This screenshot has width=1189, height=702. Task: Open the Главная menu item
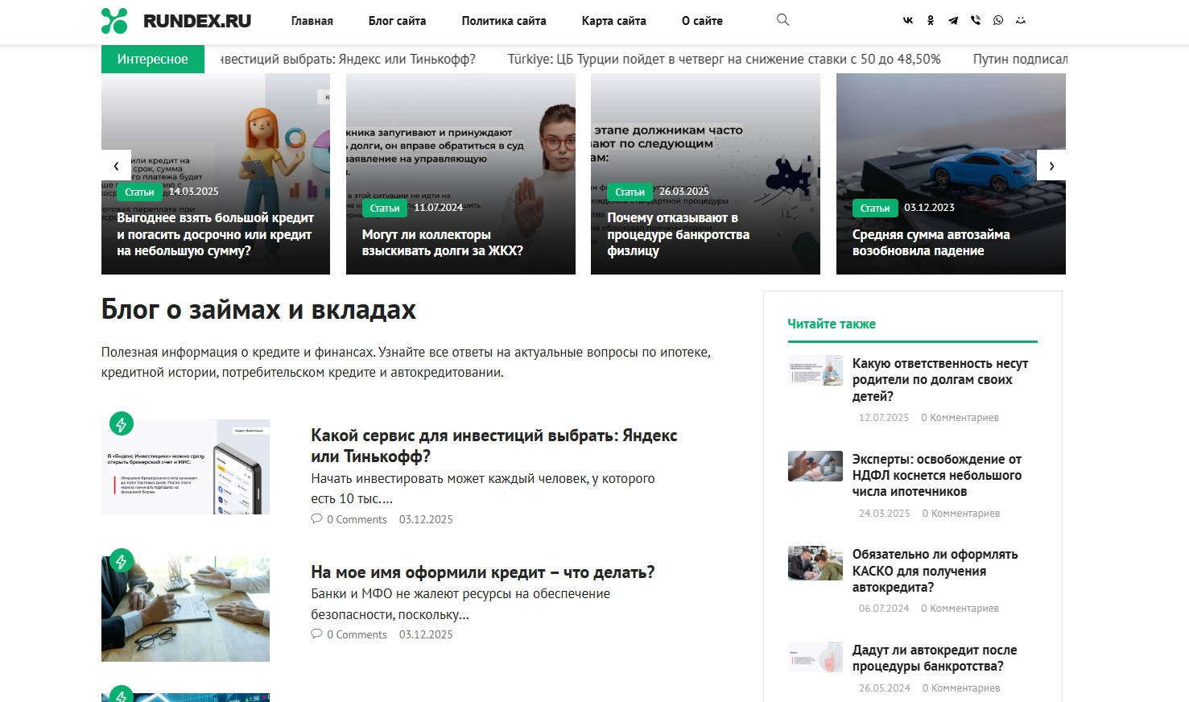(x=312, y=21)
